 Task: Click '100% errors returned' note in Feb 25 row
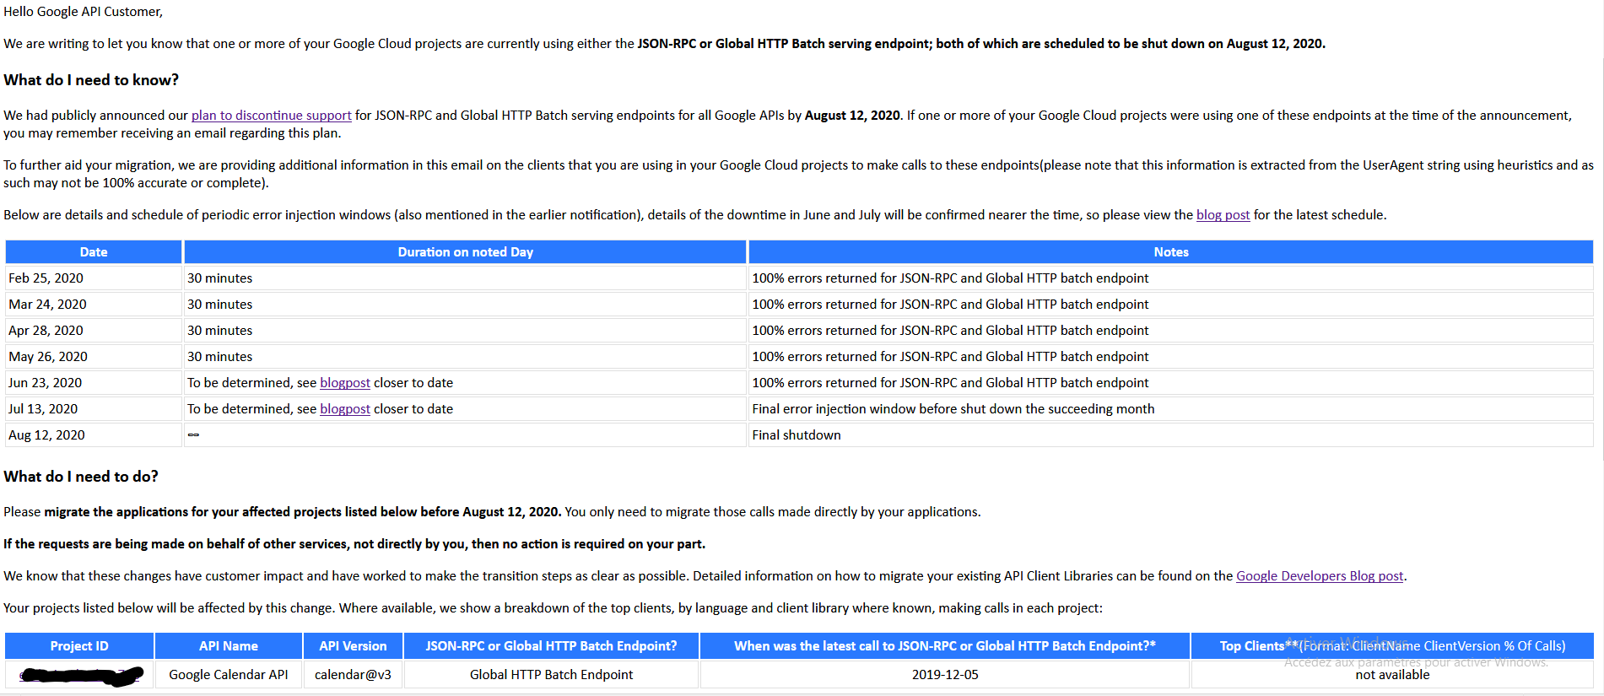coord(1171,278)
